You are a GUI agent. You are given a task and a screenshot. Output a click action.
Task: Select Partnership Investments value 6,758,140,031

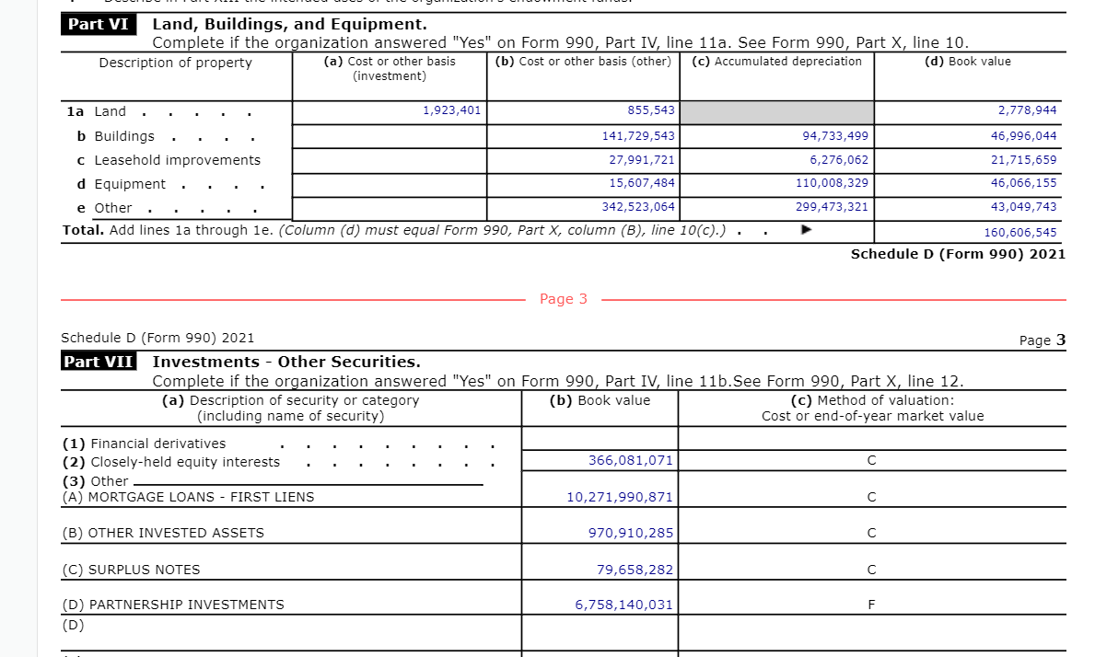(x=623, y=605)
